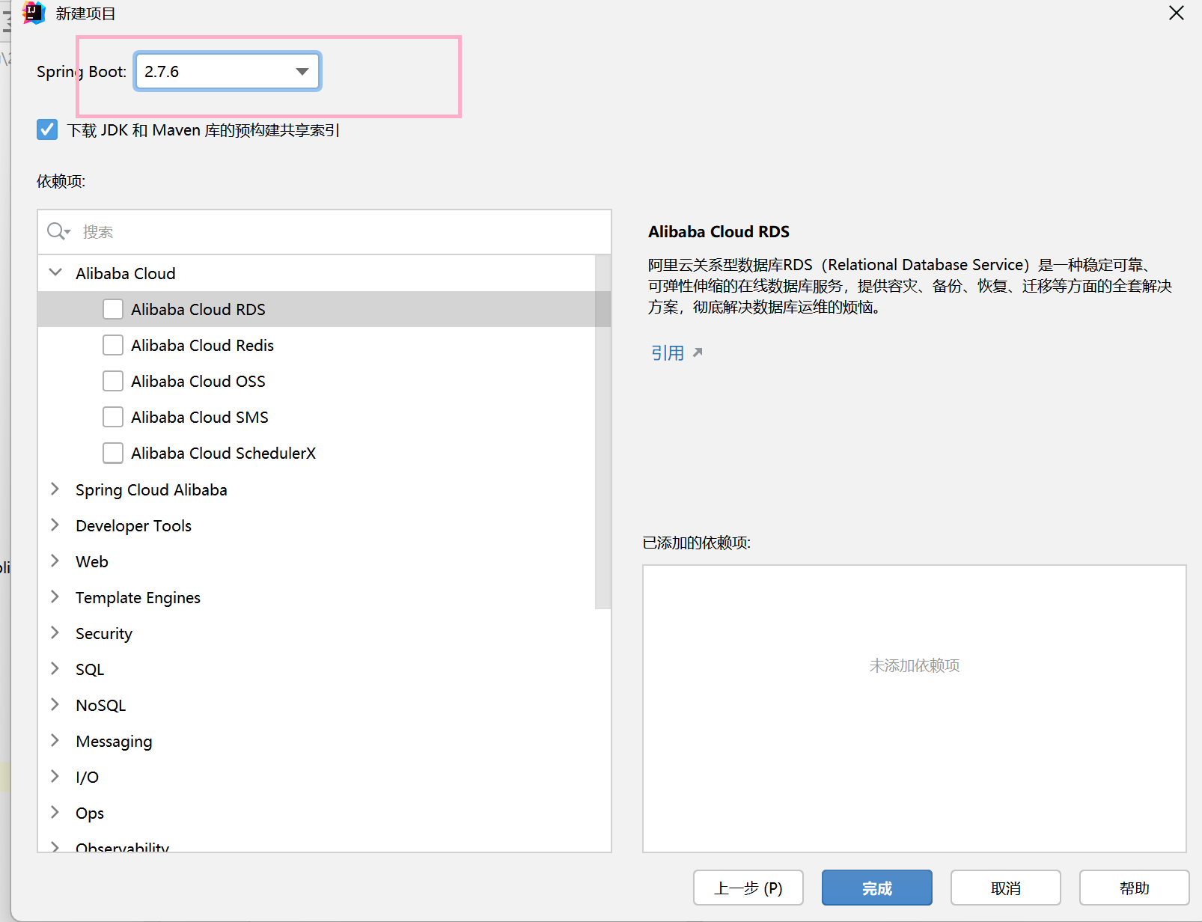The height and width of the screenshot is (922, 1202).
Task: Select the Template Engines label
Action: (138, 597)
